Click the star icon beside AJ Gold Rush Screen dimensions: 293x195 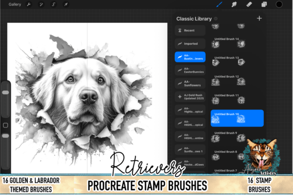pyautogui.click(x=180, y=97)
